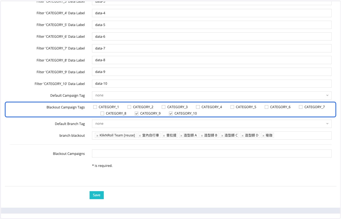The image size is (341, 219).
Task: Click the 'Default Branch Tag' label
Action: [70, 124]
